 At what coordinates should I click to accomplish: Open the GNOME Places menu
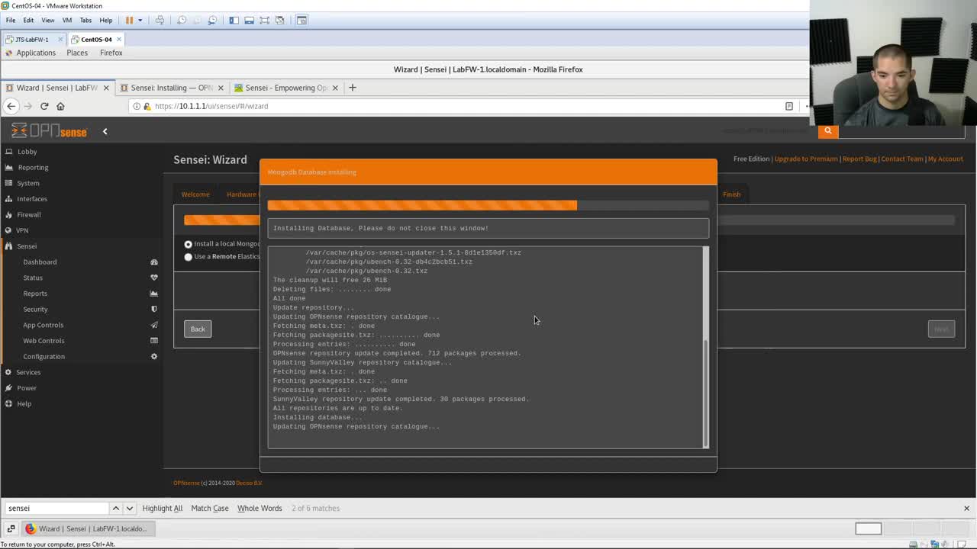tap(77, 53)
